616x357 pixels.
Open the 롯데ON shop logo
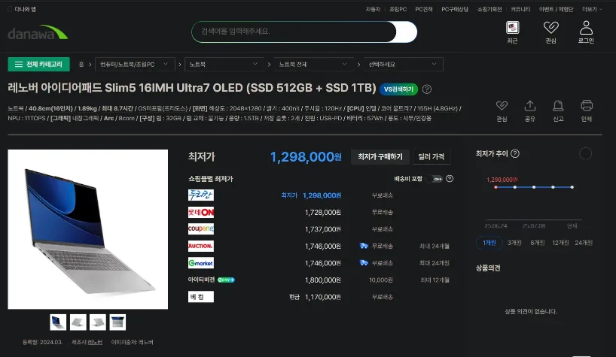(x=201, y=213)
